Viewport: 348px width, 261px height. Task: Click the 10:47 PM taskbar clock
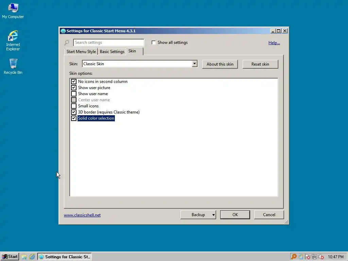[x=335, y=257]
